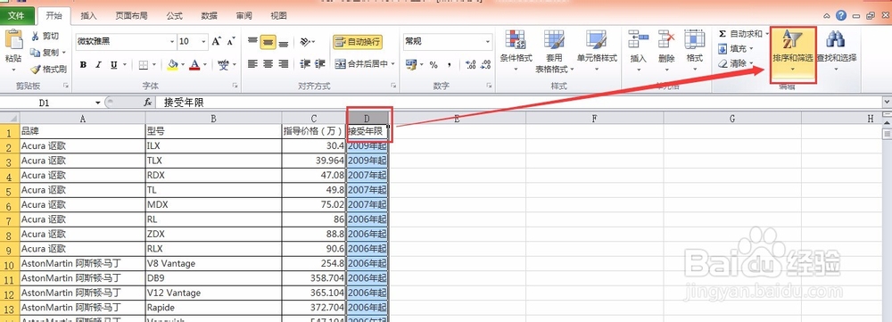Click the fx insert function icon
The height and width of the screenshot is (322, 892).
click(x=148, y=103)
